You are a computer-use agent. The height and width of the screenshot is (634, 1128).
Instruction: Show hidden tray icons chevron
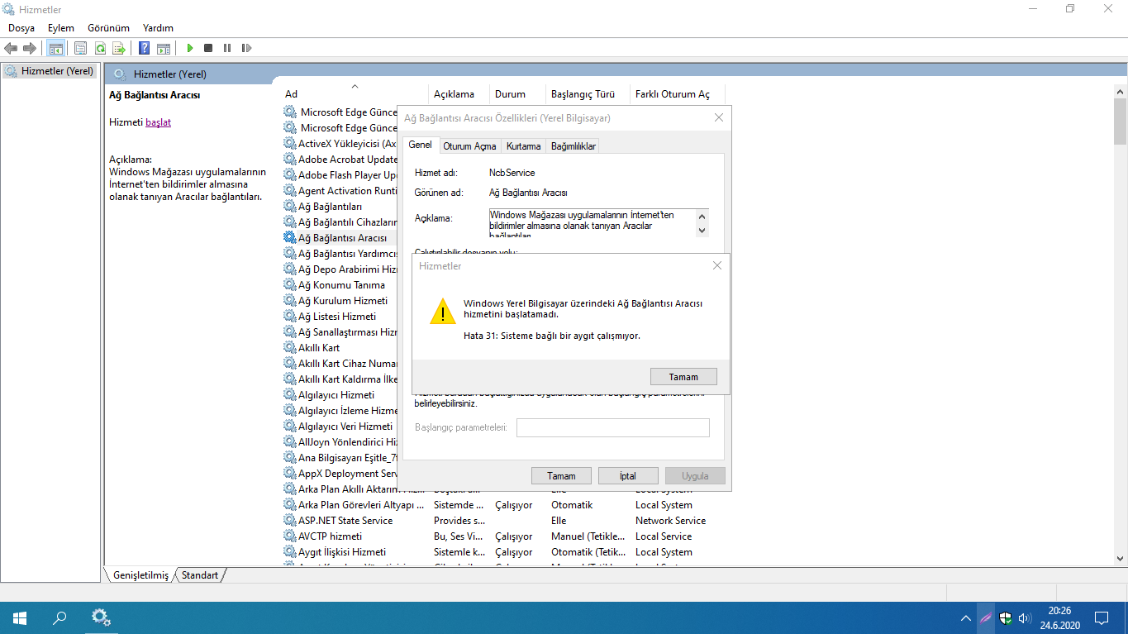(966, 617)
